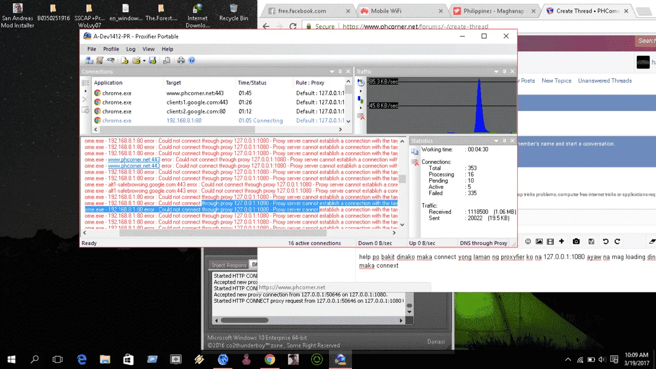Click up/down arrows icon in Traffic panel

(361, 99)
